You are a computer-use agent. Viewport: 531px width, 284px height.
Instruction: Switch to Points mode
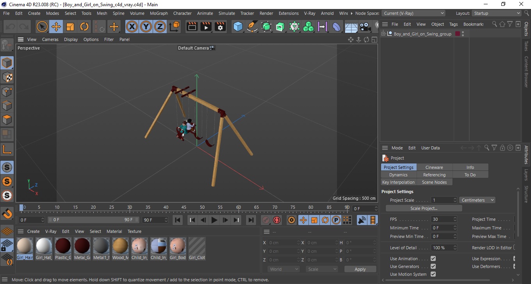(x=7, y=91)
